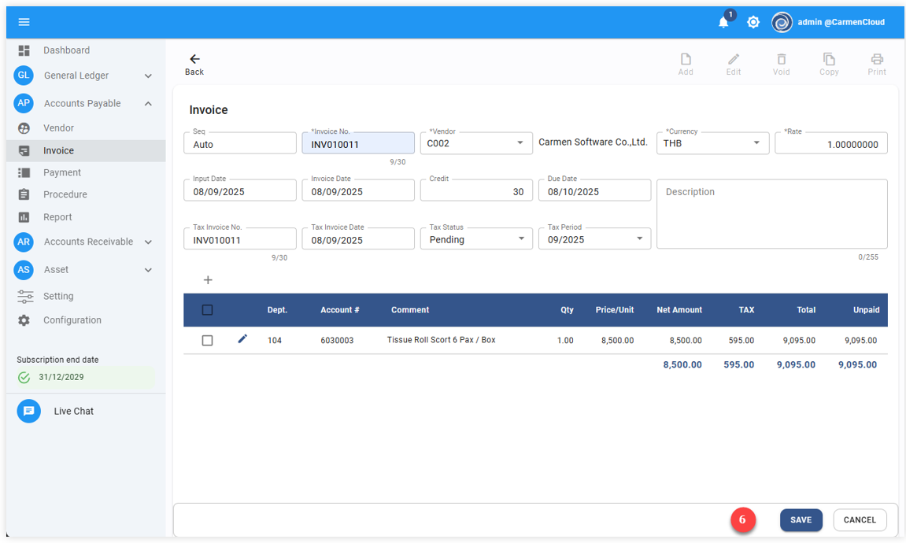
Task: Click the Back arrow
Action: coord(194,60)
